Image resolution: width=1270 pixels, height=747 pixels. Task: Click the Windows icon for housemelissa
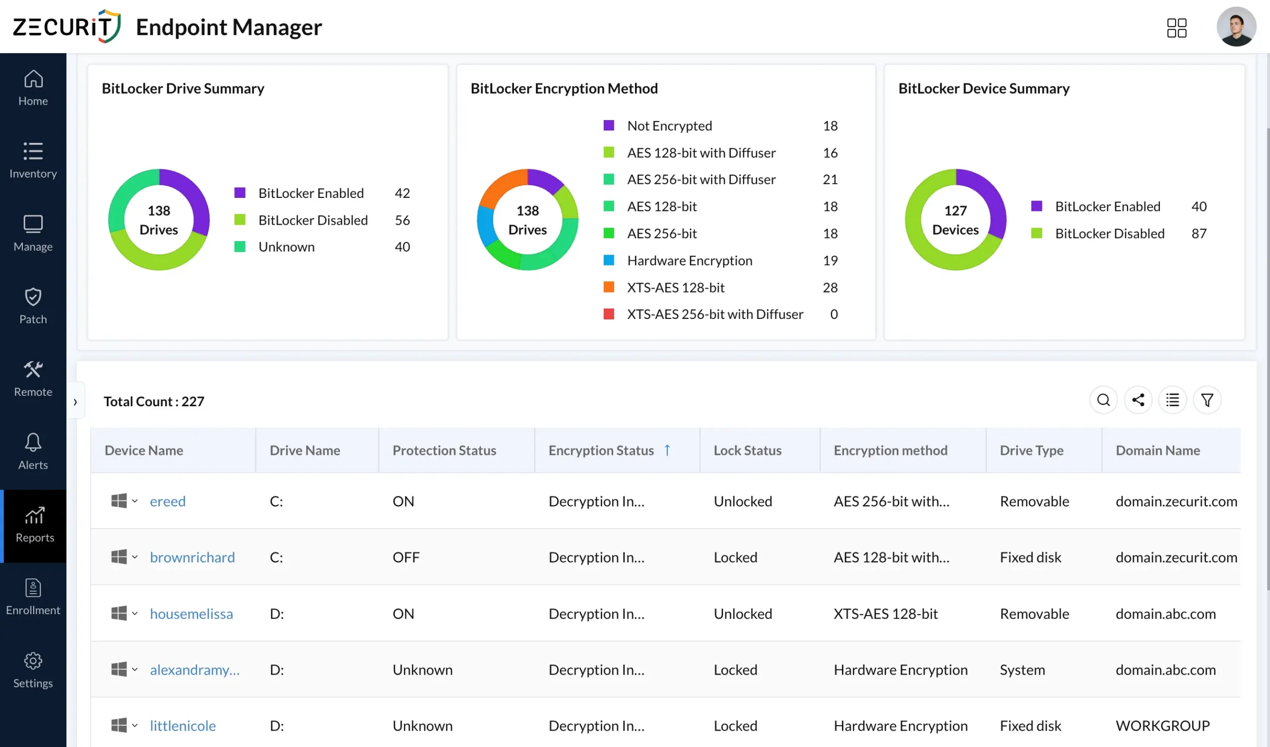click(119, 613)
